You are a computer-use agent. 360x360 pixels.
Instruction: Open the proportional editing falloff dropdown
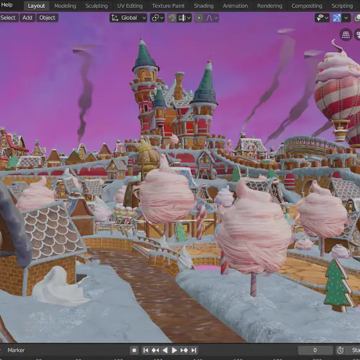[x=212, y=18]
